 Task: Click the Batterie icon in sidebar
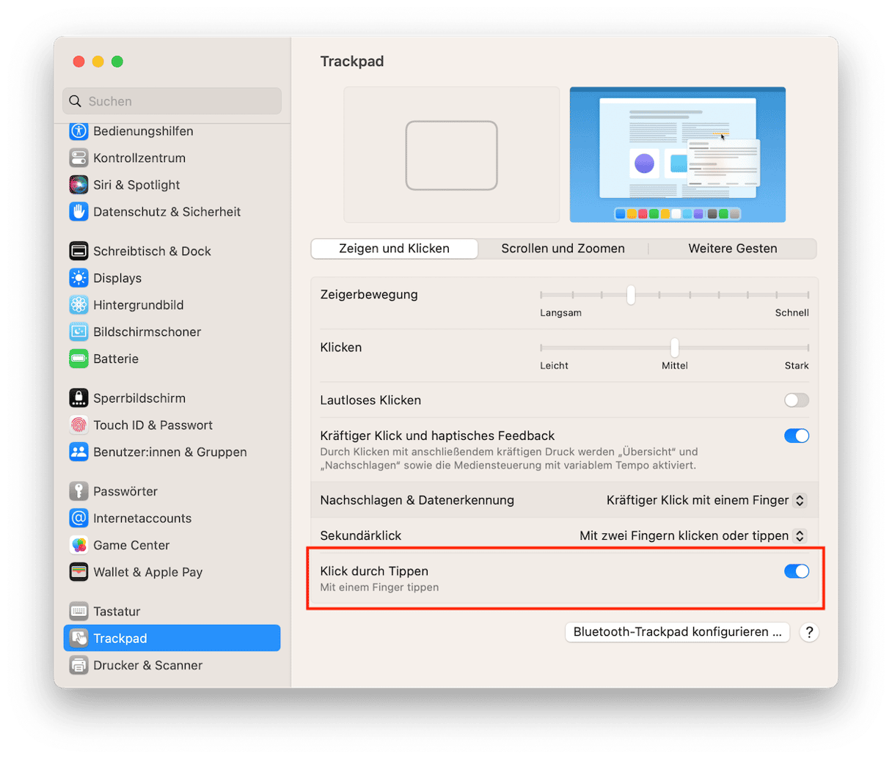click(78, 359)
